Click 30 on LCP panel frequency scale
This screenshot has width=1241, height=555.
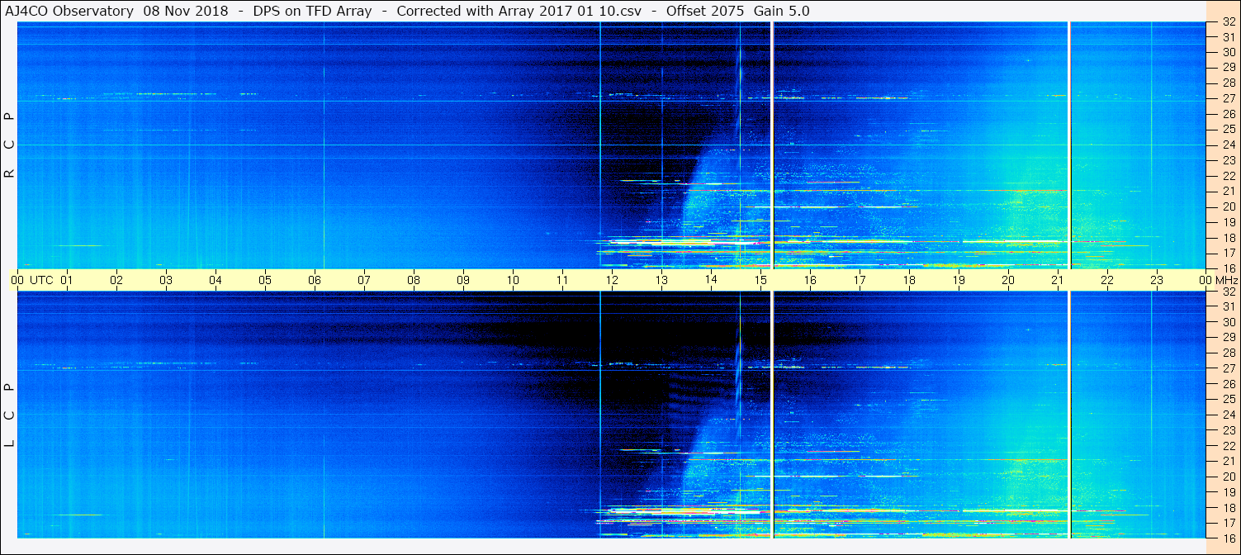[1229, 322]
